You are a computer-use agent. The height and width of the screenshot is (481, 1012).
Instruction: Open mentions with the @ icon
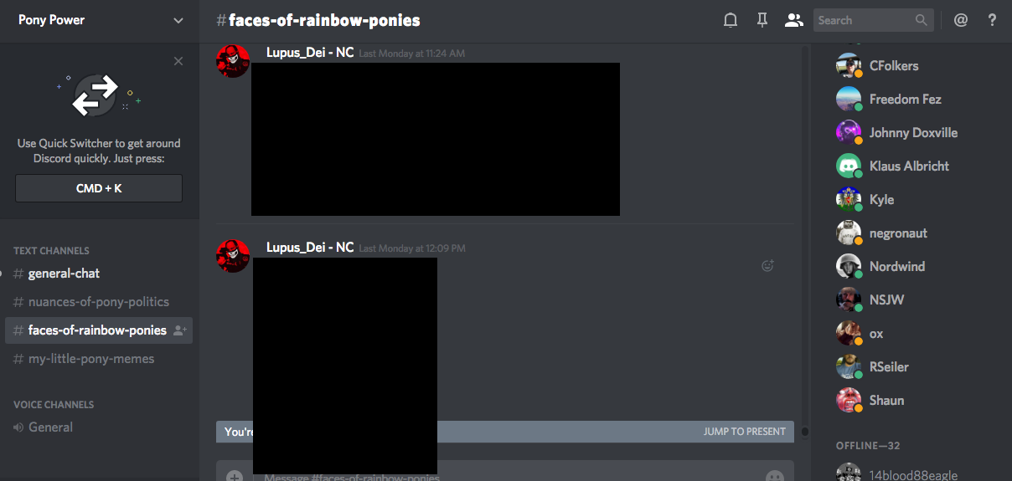tap(961, 20)
